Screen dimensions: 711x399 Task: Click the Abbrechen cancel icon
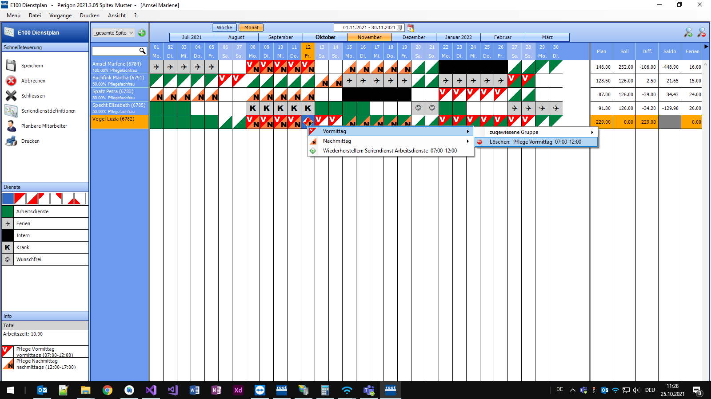[10, 80]
